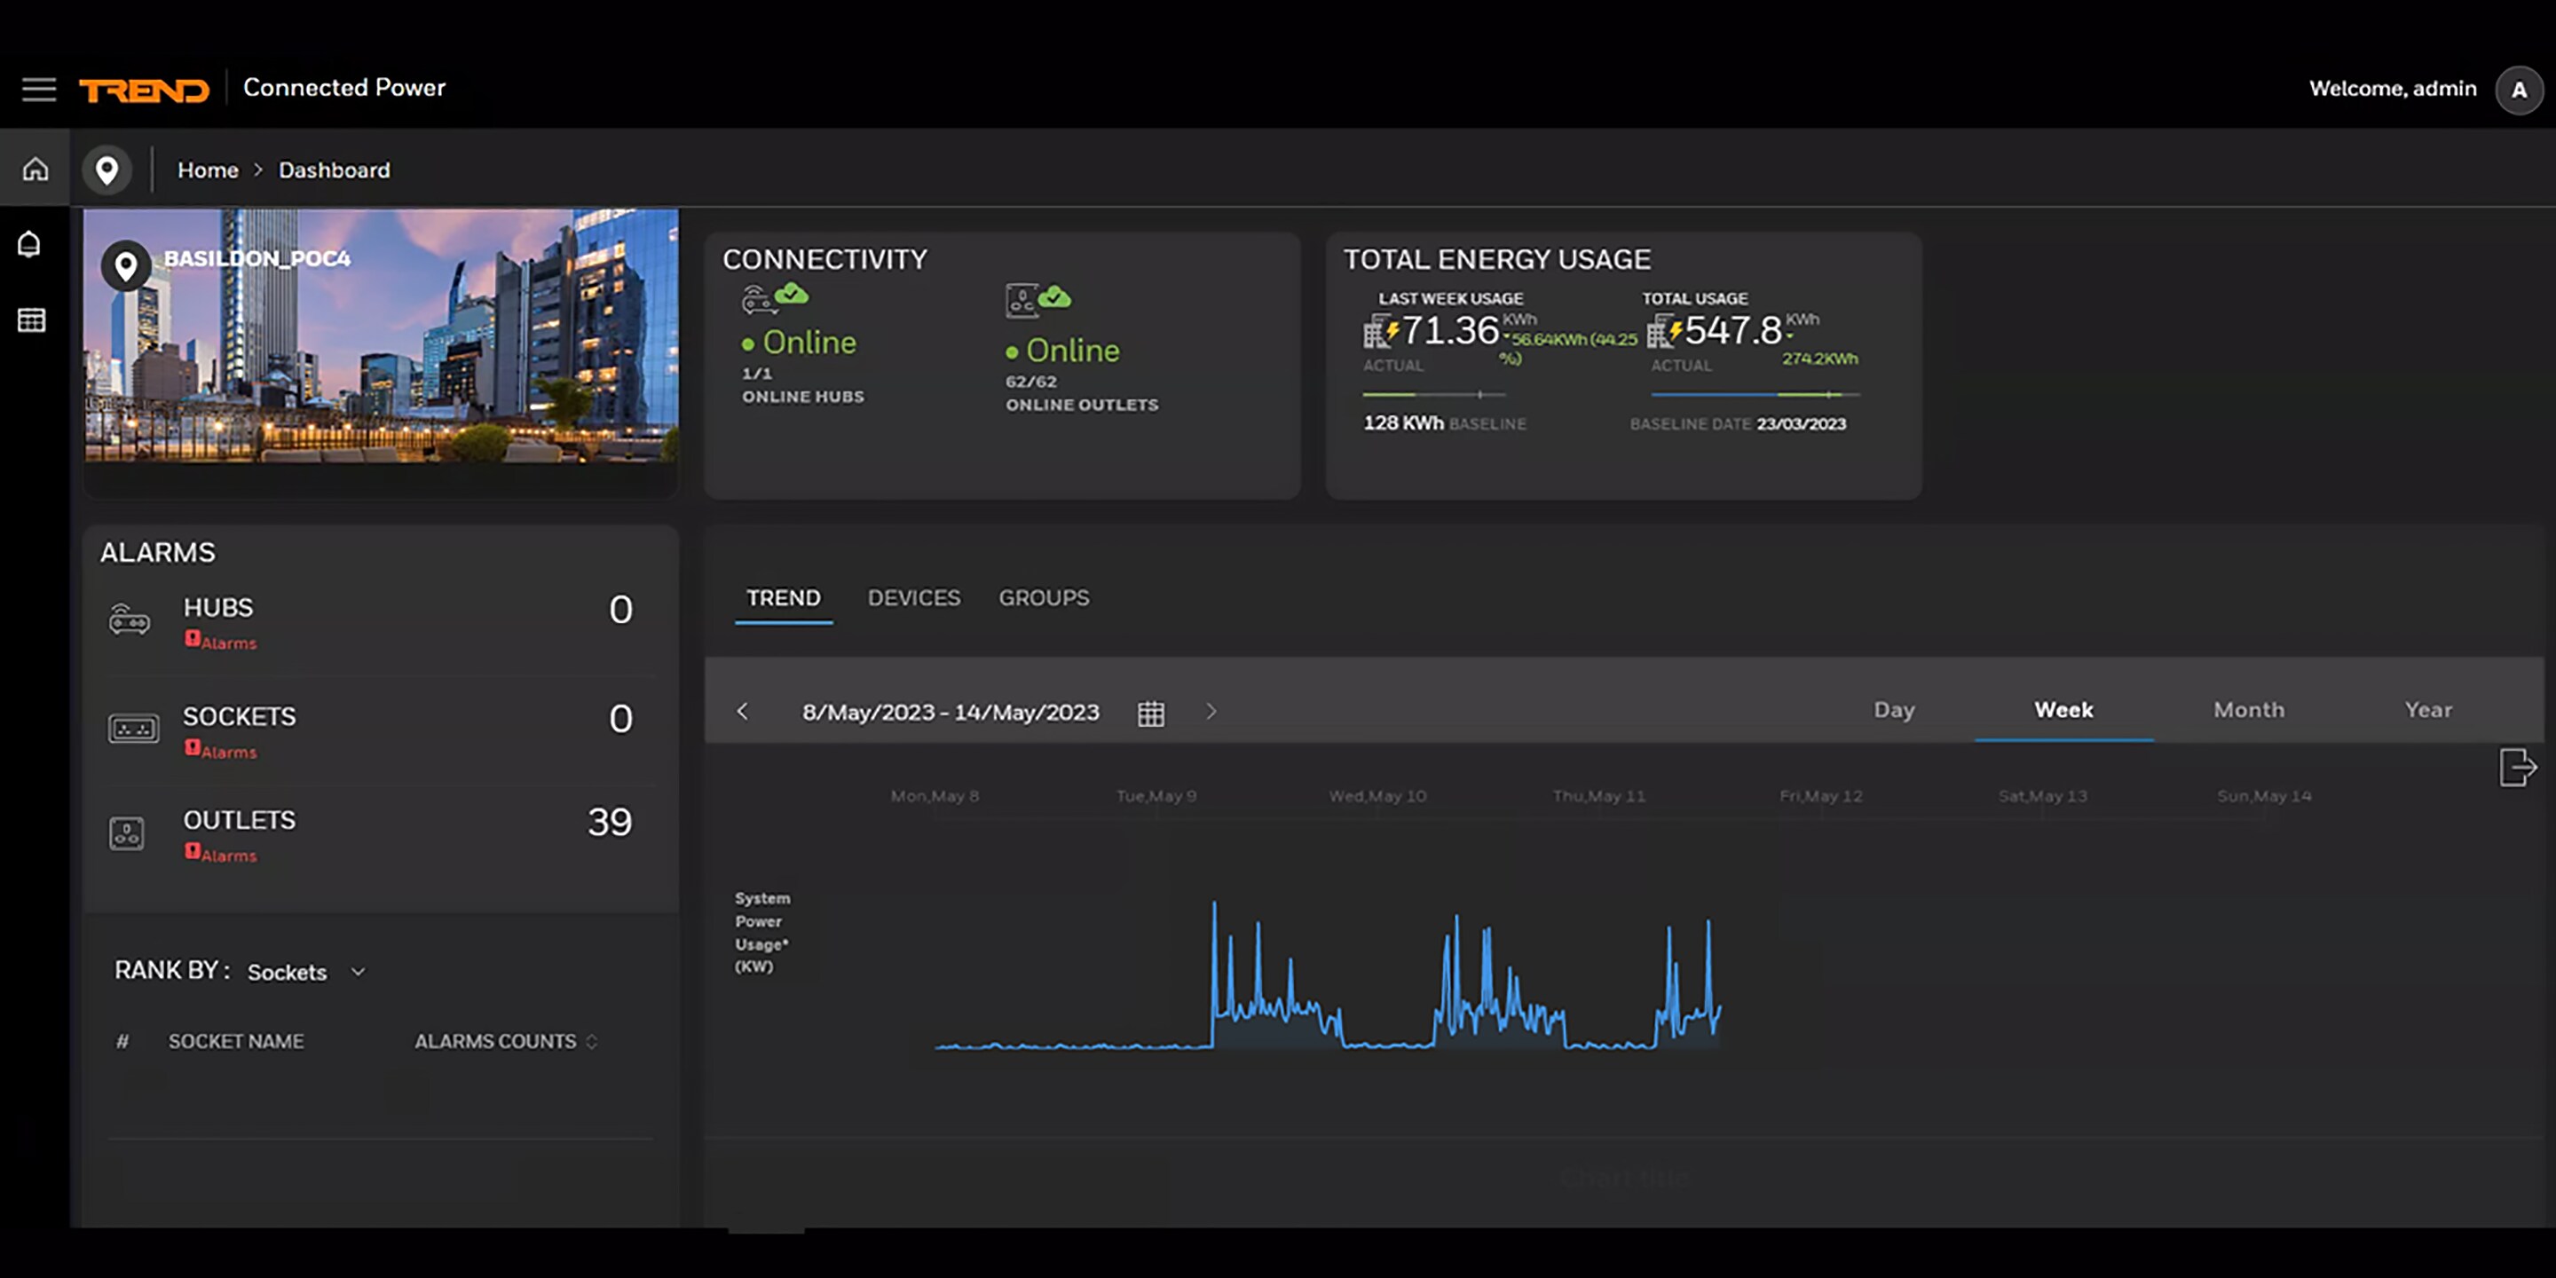Viewport: 2556px width, 1278px height.
Task: Select the Year time range
Action: click(2428, 710)
